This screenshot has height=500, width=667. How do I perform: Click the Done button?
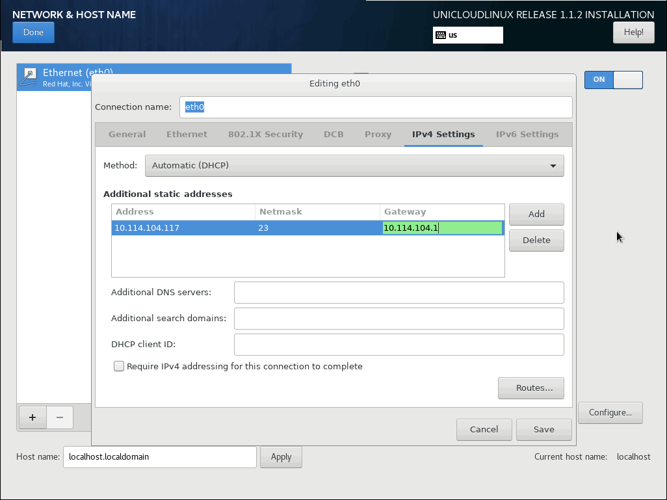pyautogui.click(x=33, y=33)
